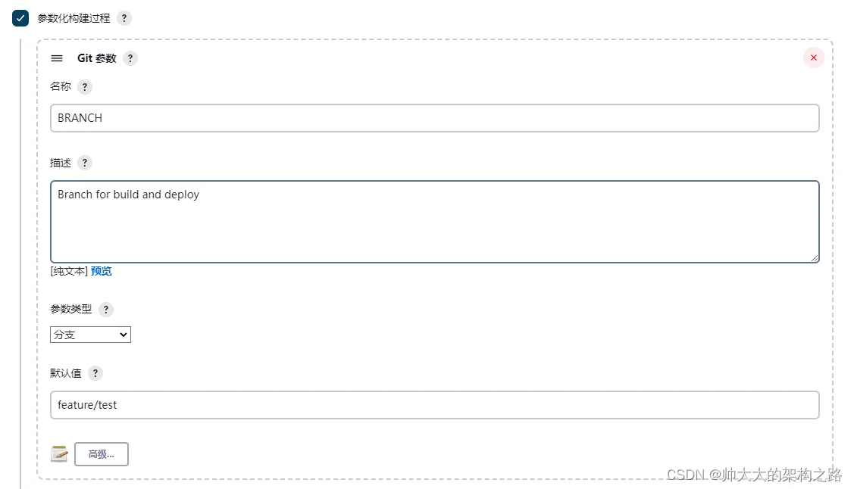Click the drag handle of Git 参数
Viewport: 854px width, 489px height.
(57, 58)
